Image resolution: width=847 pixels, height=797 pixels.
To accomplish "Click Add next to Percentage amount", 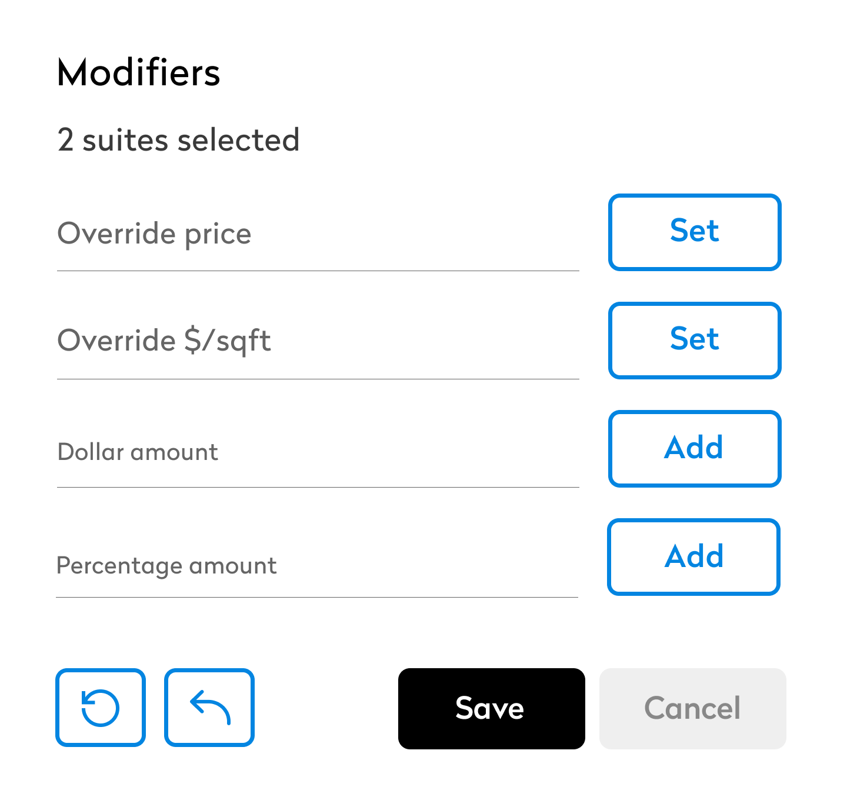I will click(x=693, y=557).
